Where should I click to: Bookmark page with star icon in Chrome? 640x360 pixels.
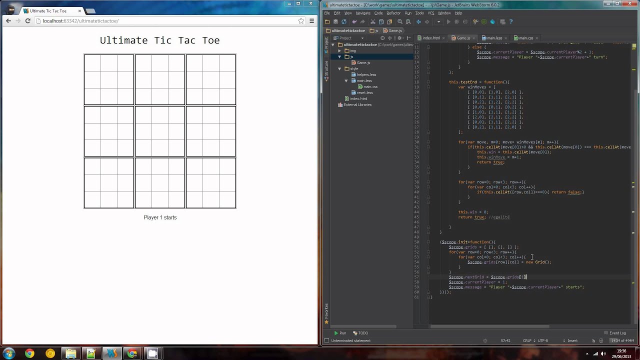pos(301,21)
